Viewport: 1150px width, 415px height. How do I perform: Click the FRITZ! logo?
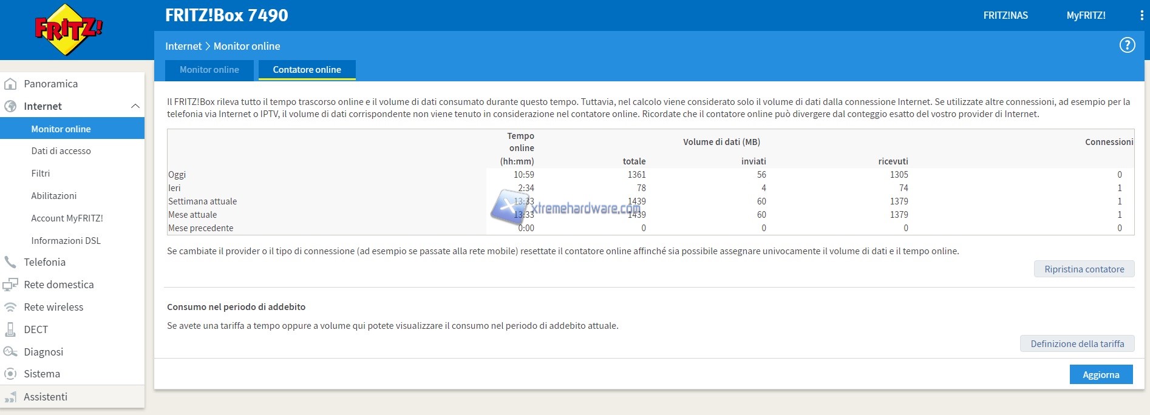point(69,29)
